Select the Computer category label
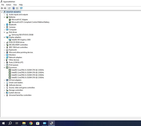Screen dimensions: 141x126 [x=13, y=30]
